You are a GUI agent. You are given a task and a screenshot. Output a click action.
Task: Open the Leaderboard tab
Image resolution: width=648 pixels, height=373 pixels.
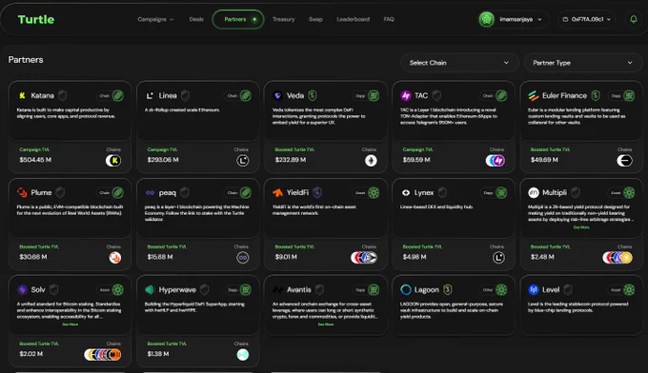click(353, 19)
